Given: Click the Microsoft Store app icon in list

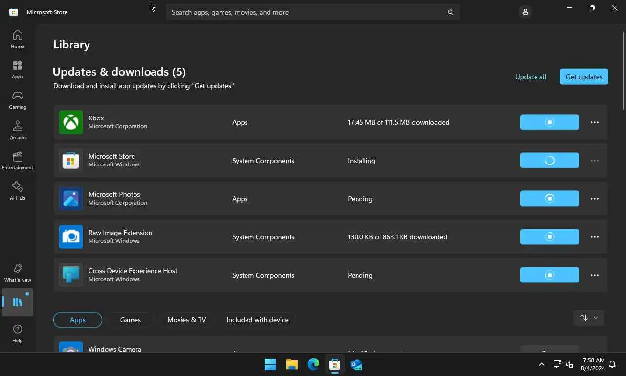Looking at the screenshot, I should pos(71,160).
